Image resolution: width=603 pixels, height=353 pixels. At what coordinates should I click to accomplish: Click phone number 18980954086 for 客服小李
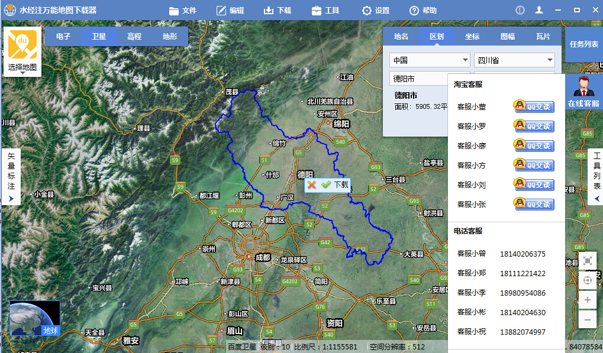click(523, 293)
